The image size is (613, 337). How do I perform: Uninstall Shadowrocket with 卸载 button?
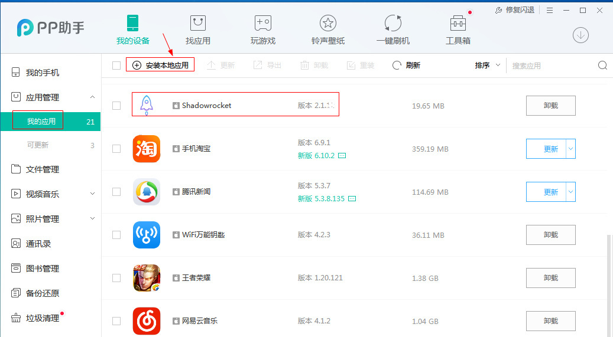point(550,106)
